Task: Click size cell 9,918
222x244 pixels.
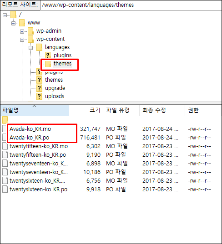Action: pyautogui.click(x=93, y=189)
